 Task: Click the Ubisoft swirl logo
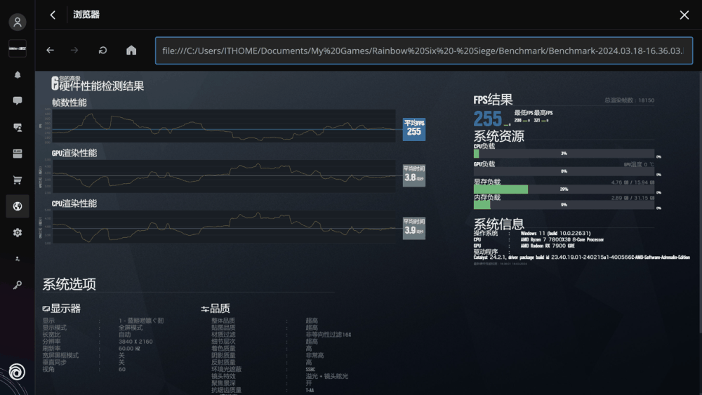click(x=17, y=372)
